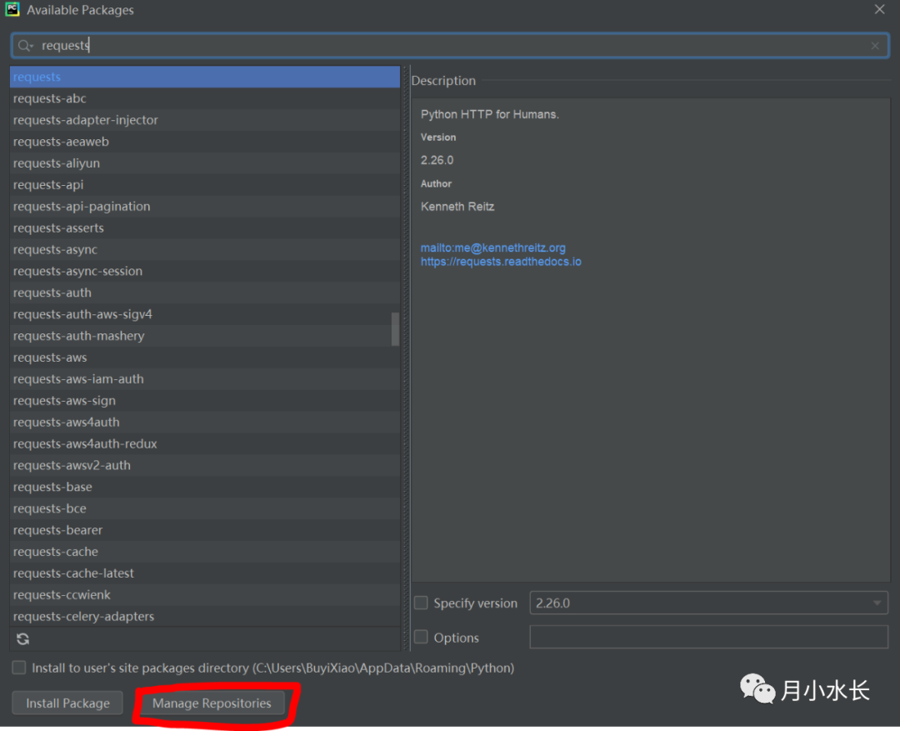This screenshot has height=731, width=900.
Task: Click the requests-async entry
Action: pos(205,250)
